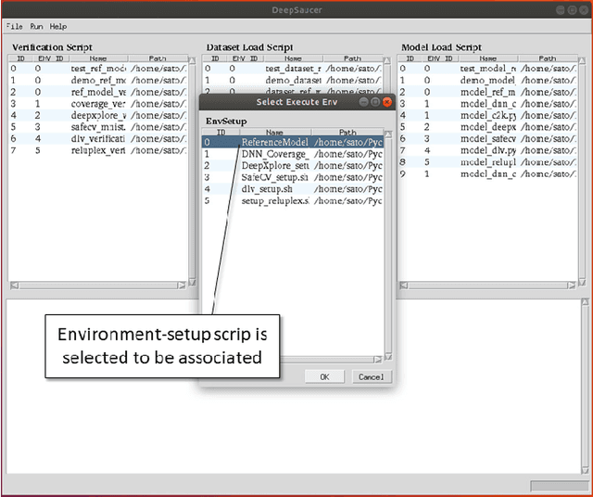This screenshot has width=593, height=497.
Task: Select ReferenceModel row in EnvSetup list
Action: click(275, 143)
